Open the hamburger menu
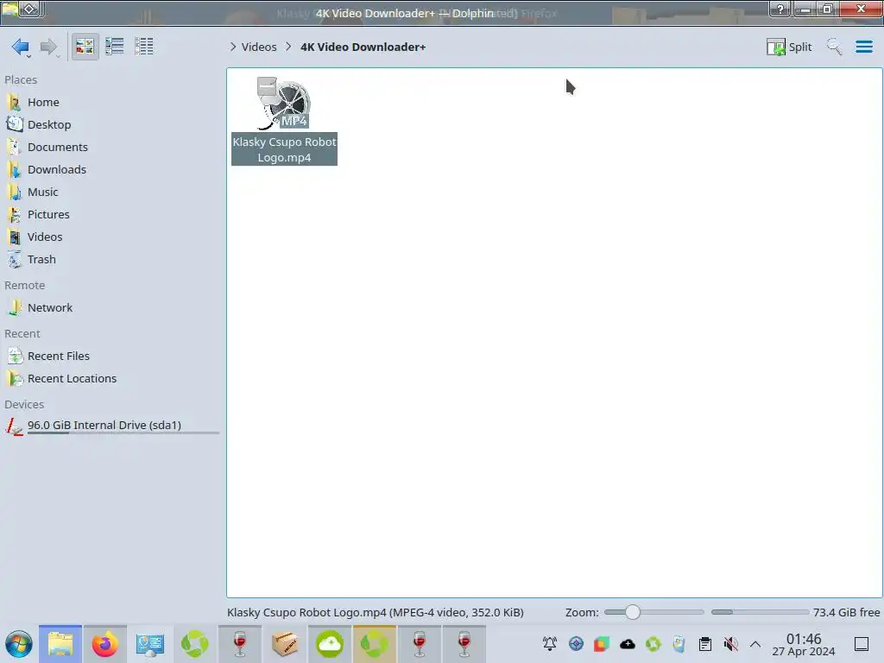884x663 pixels. pyautogui.click(x=863, y=47)
